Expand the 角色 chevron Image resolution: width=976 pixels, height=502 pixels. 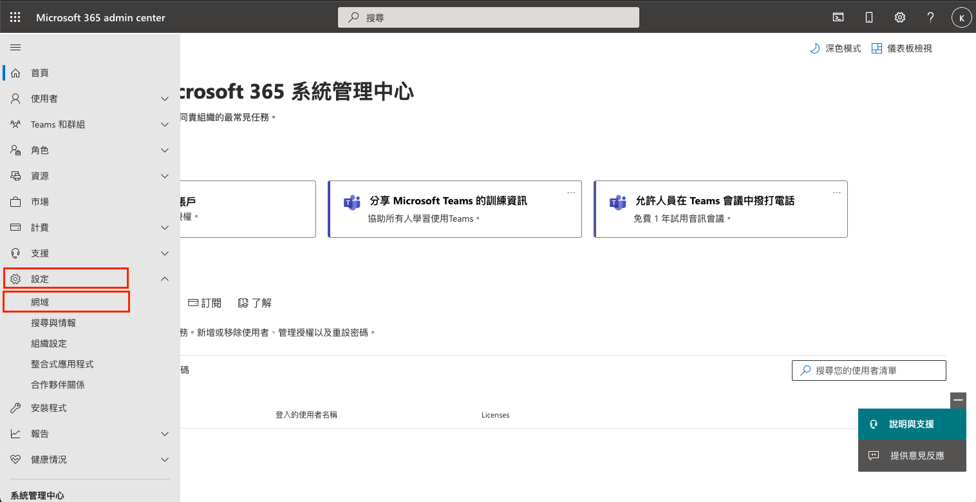(x=165, y=150)
